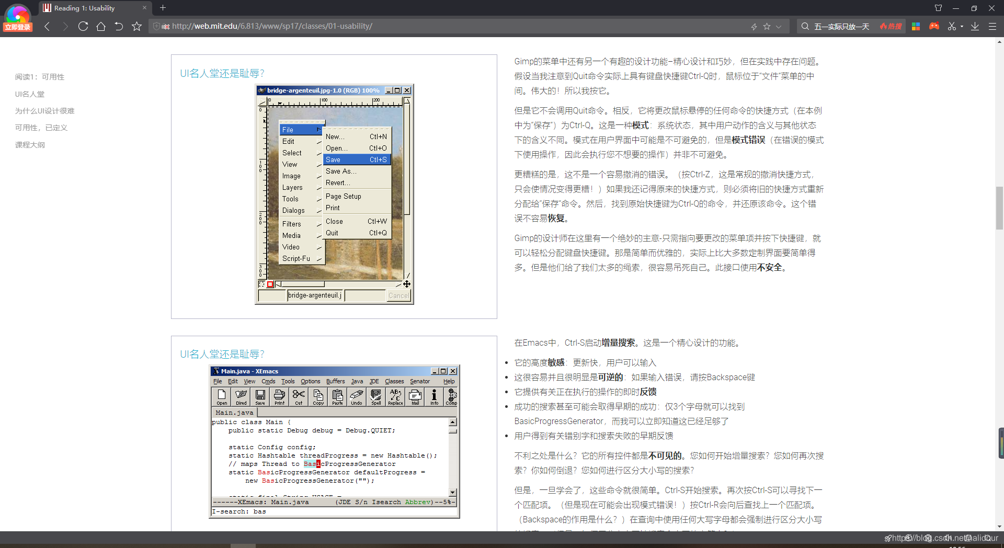Click bullet text containing 可逆的
This screenshot has height=548, width=1004.
pyautogui.click(x=634, y=378)
